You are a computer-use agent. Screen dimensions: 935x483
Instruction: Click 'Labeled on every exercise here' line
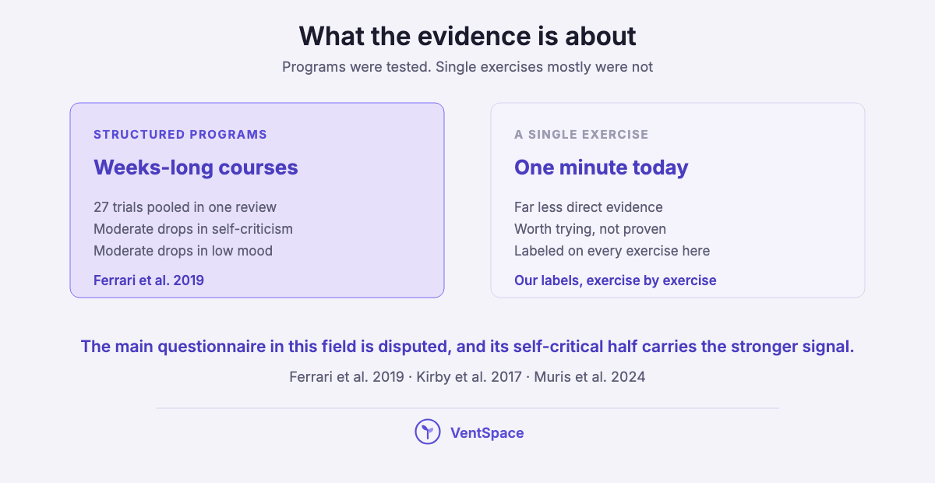pyautogui.click(x=612, y=251)
